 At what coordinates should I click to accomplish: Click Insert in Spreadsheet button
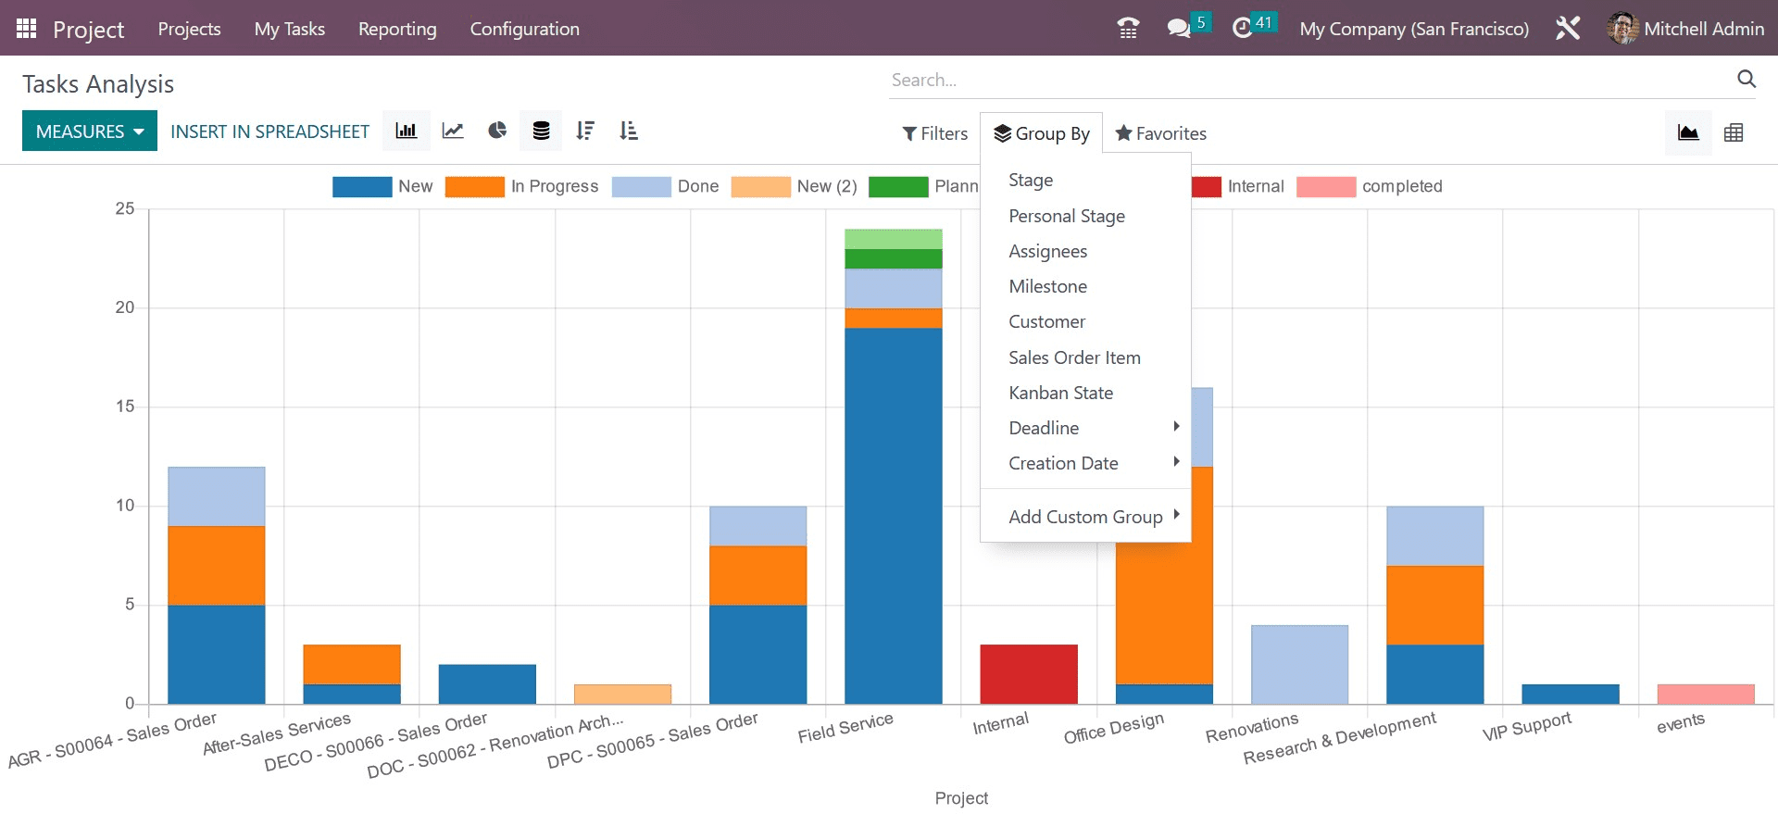coord(269,131)
